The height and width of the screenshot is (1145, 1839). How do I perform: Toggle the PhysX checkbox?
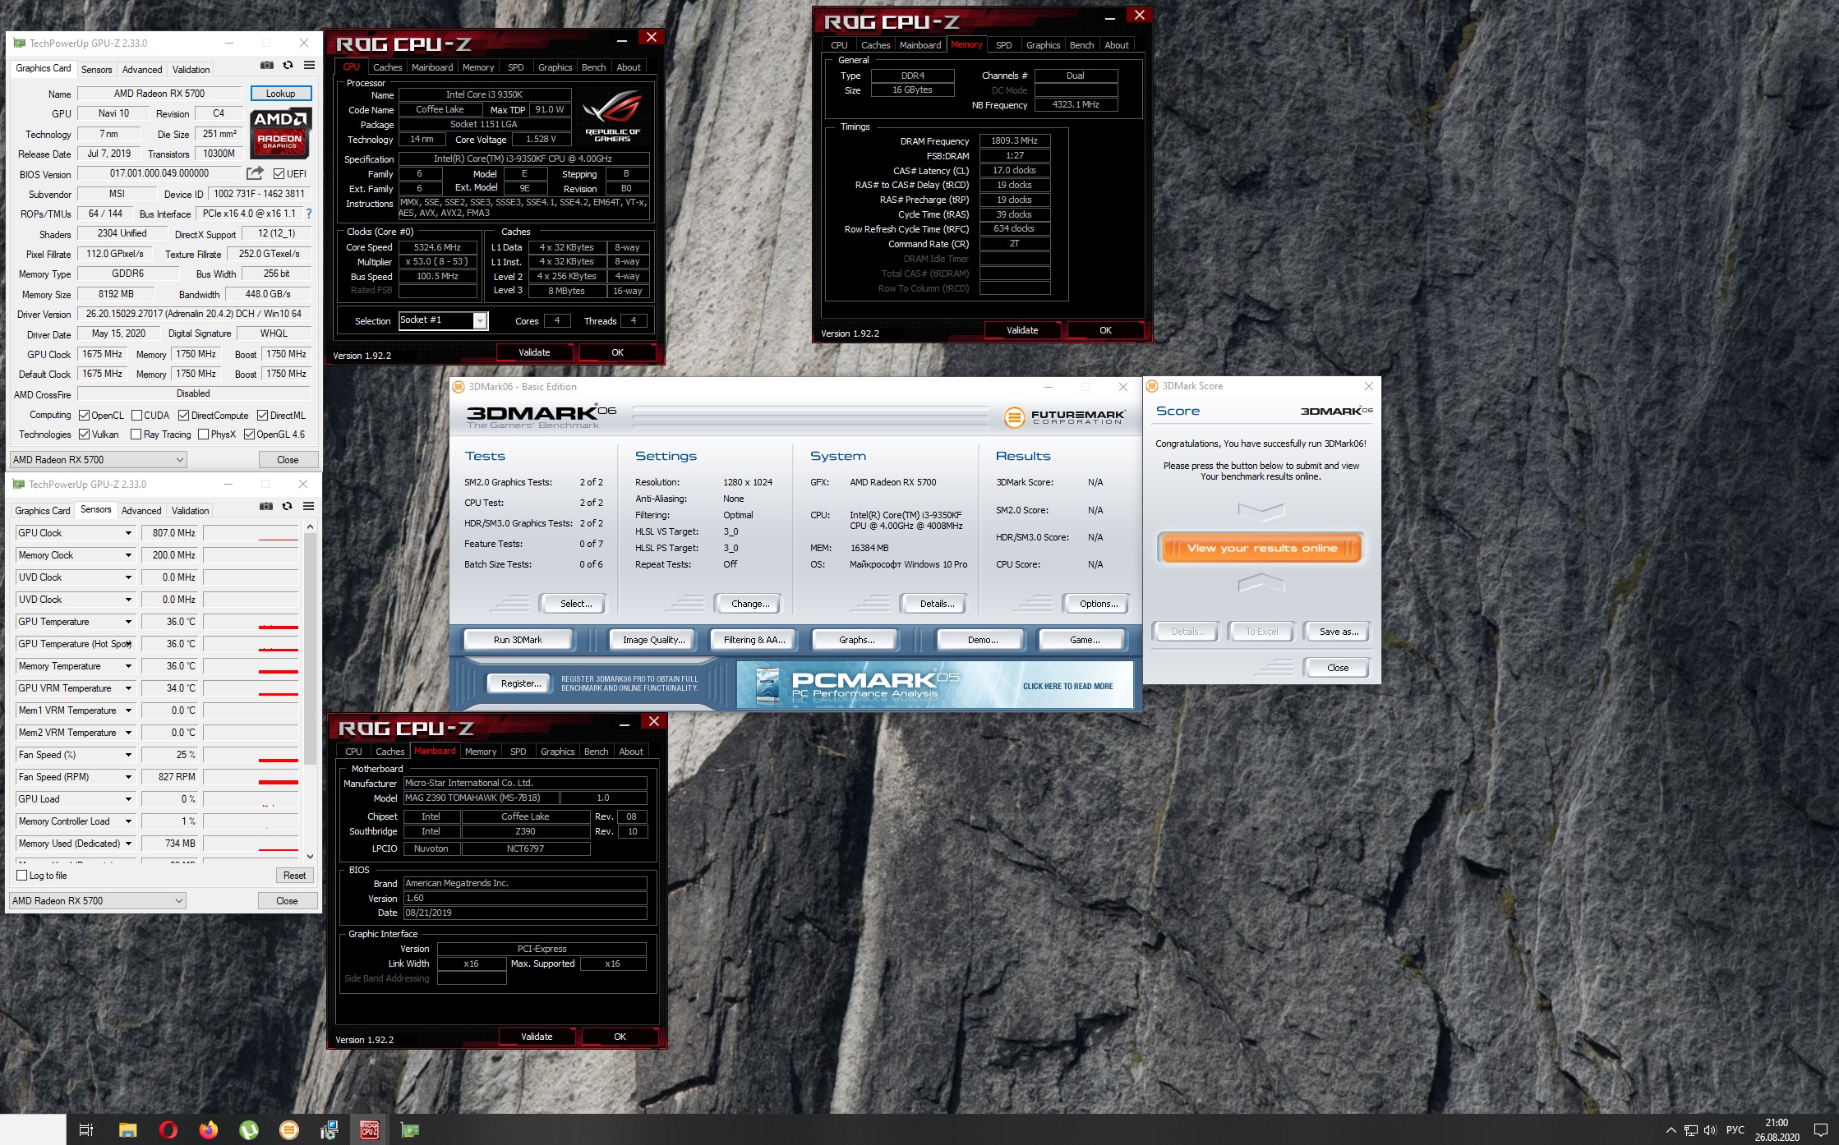pyautogui.click(x=203, y=434)
